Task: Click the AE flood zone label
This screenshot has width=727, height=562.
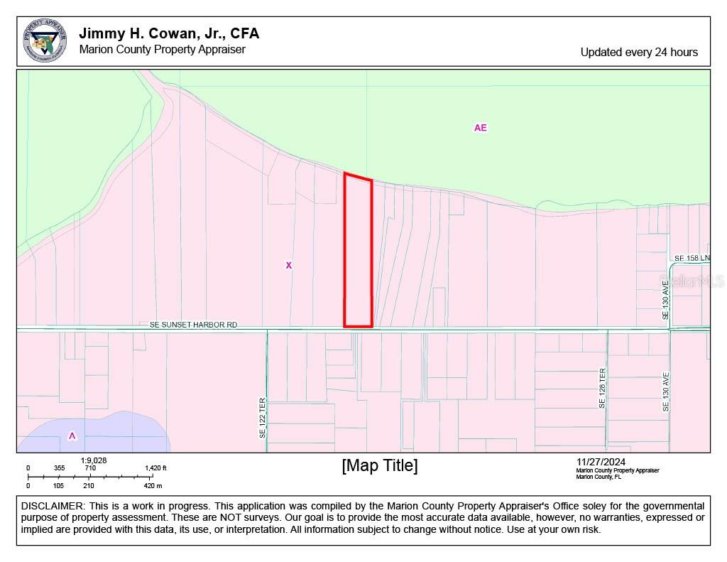Action: [481, 128]
